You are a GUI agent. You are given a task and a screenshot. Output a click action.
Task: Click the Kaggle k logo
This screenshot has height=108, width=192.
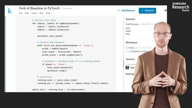[x=10, y=11]
